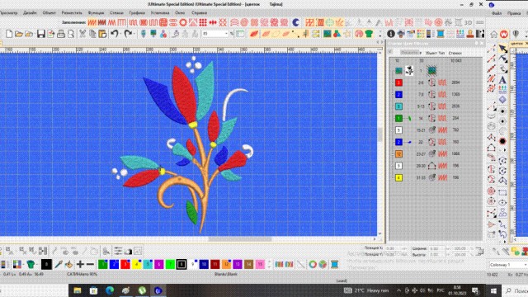This screenshot has width=528, height=297.
Task: Open the Redo history dropdown arrow
Action: (133, 34)
